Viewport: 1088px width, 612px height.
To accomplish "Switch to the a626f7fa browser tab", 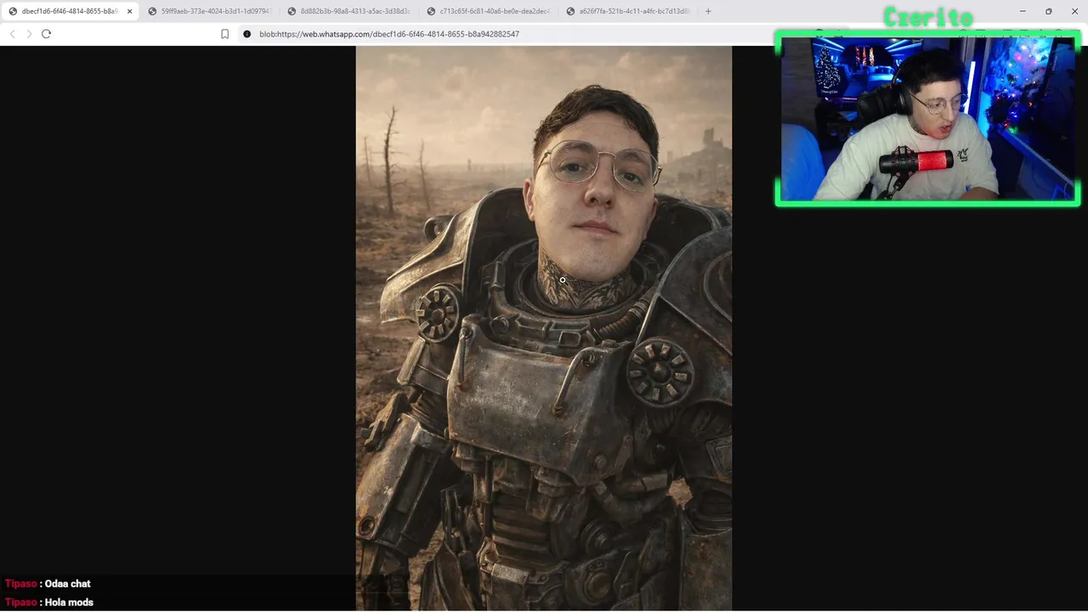I will 627,11.
